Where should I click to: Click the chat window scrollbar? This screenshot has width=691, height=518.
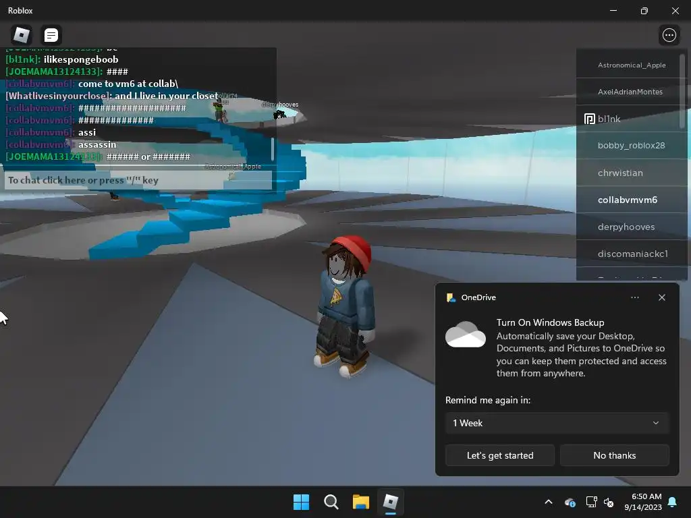click(273, 149)
